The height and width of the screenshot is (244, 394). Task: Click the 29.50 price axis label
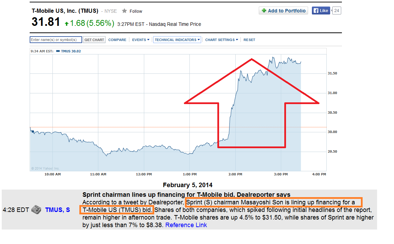pos(332,151)
